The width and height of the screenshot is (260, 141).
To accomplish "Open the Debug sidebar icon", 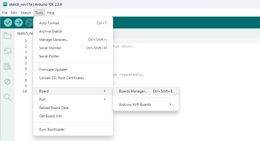I will coord(7,82).
